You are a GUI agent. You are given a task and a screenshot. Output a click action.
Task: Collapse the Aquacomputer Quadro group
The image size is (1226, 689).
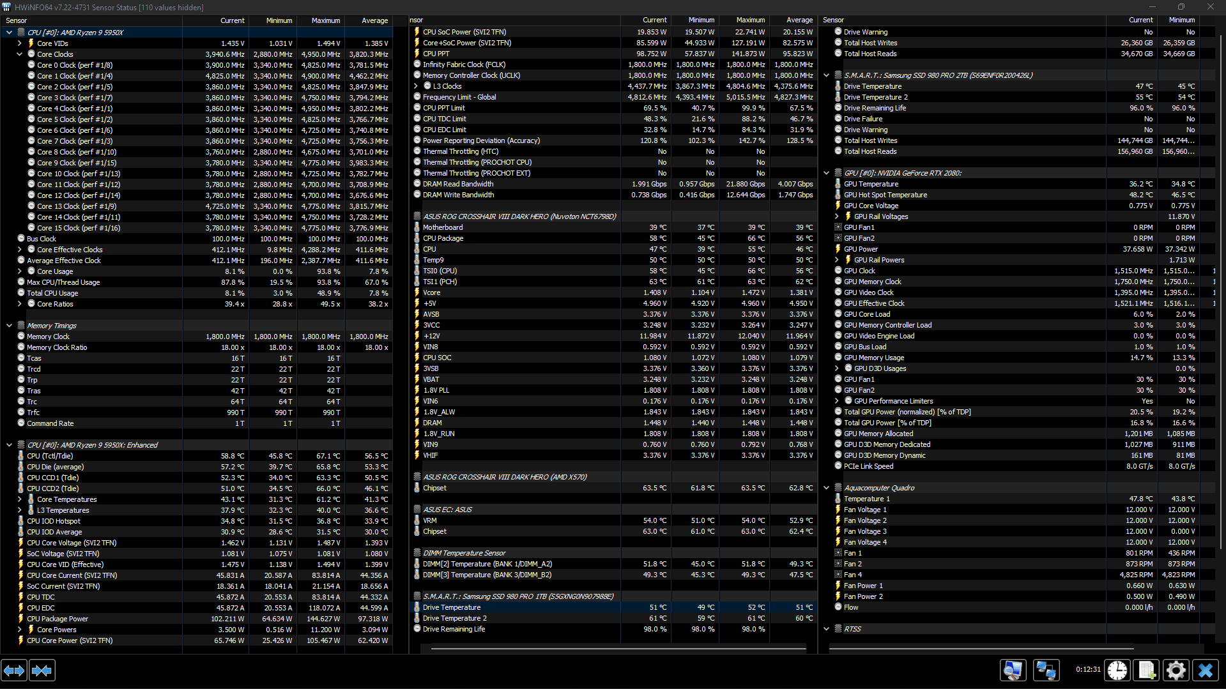826,488
